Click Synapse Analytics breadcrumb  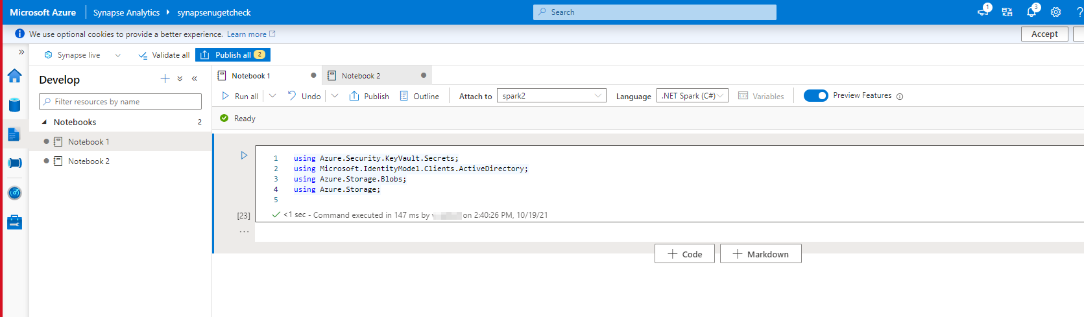[x=126, y=12]
